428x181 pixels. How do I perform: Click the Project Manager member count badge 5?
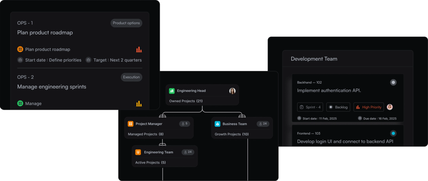[x=185, y=124]
